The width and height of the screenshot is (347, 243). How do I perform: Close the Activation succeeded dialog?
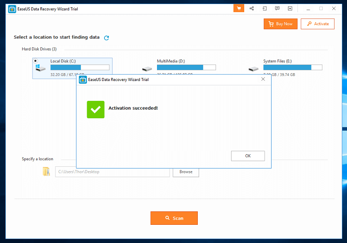[263, 79]
